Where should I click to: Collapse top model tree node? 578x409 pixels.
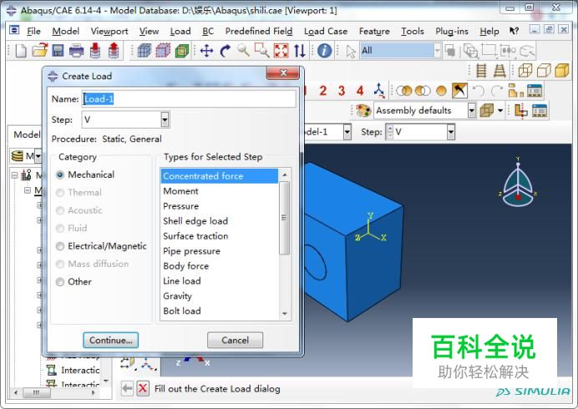15,175
